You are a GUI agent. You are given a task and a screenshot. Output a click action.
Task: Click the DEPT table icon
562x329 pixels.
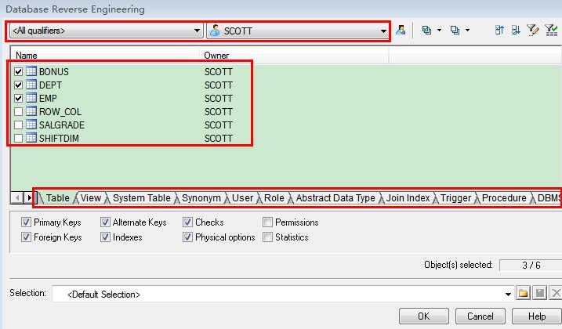[x=31, y=85]
